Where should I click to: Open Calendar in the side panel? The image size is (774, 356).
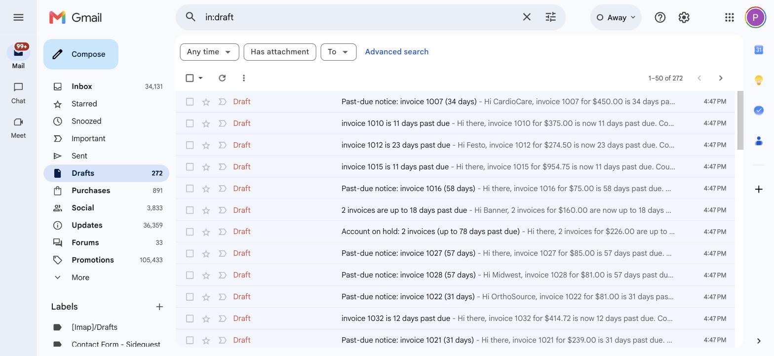click(759, 50)
